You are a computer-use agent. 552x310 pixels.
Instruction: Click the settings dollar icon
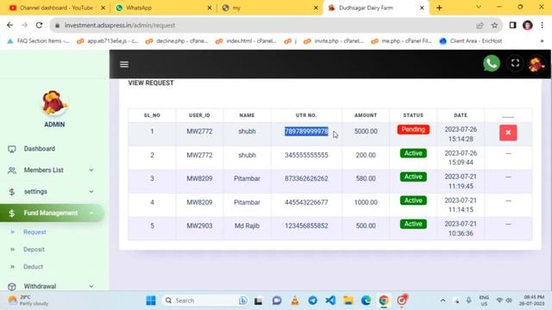click(x=11, y=192)
